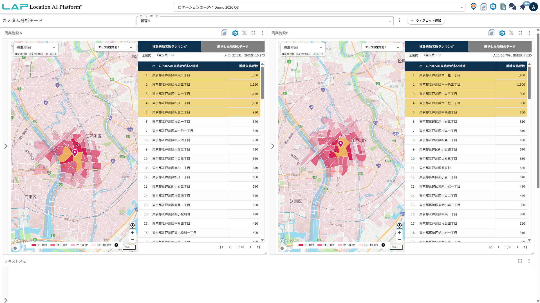Open the map pin icon in top header
The image size is (540, 303).
click(474, 6)
